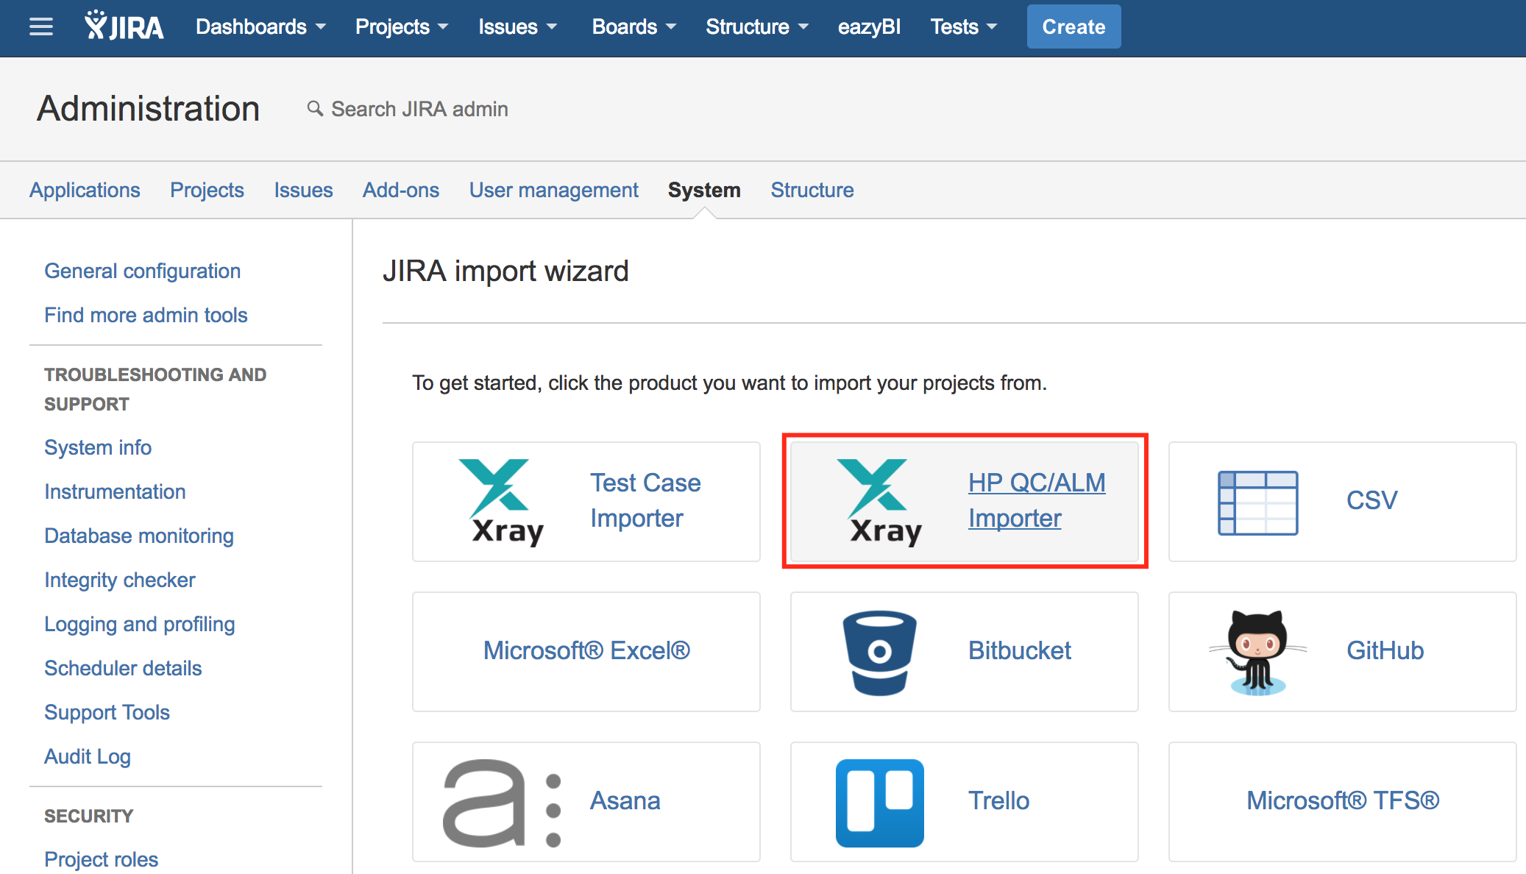Click the JIRA logo

coord(124,26)
